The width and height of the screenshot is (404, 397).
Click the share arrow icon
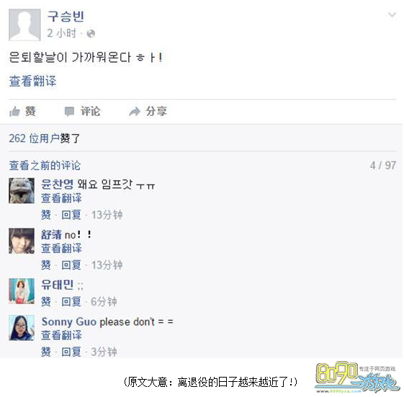coord(135,112)
